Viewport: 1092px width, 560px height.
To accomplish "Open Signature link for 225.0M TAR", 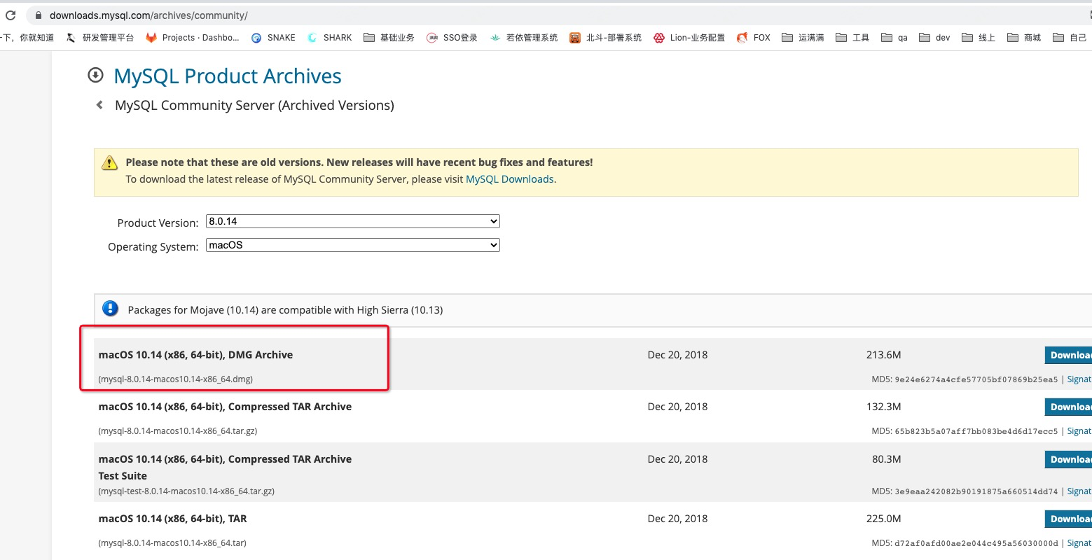I will click(x=1079, y=543).
